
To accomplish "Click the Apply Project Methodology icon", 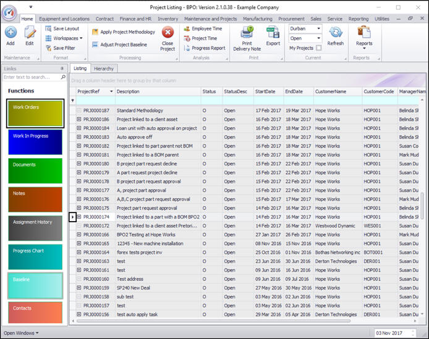I will 96,31.
